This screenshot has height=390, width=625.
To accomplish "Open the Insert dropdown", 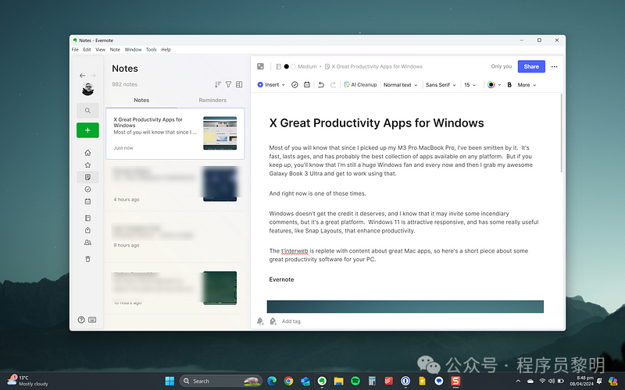I will coord(271,85).
